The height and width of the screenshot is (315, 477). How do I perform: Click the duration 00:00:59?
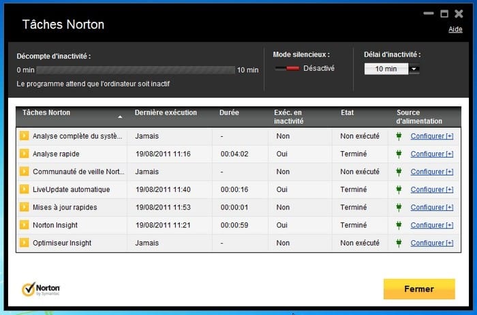(x=234, y=225)
